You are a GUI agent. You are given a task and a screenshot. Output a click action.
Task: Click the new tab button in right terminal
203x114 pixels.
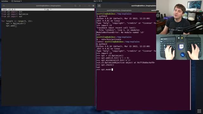[x=99, y=6]
